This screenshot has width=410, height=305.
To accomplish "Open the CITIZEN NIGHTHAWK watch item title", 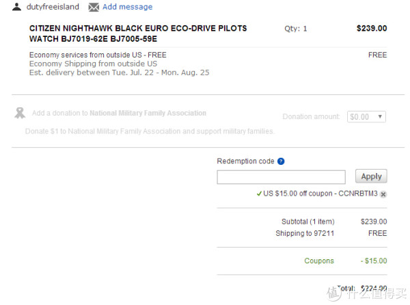I will point(138,34).
